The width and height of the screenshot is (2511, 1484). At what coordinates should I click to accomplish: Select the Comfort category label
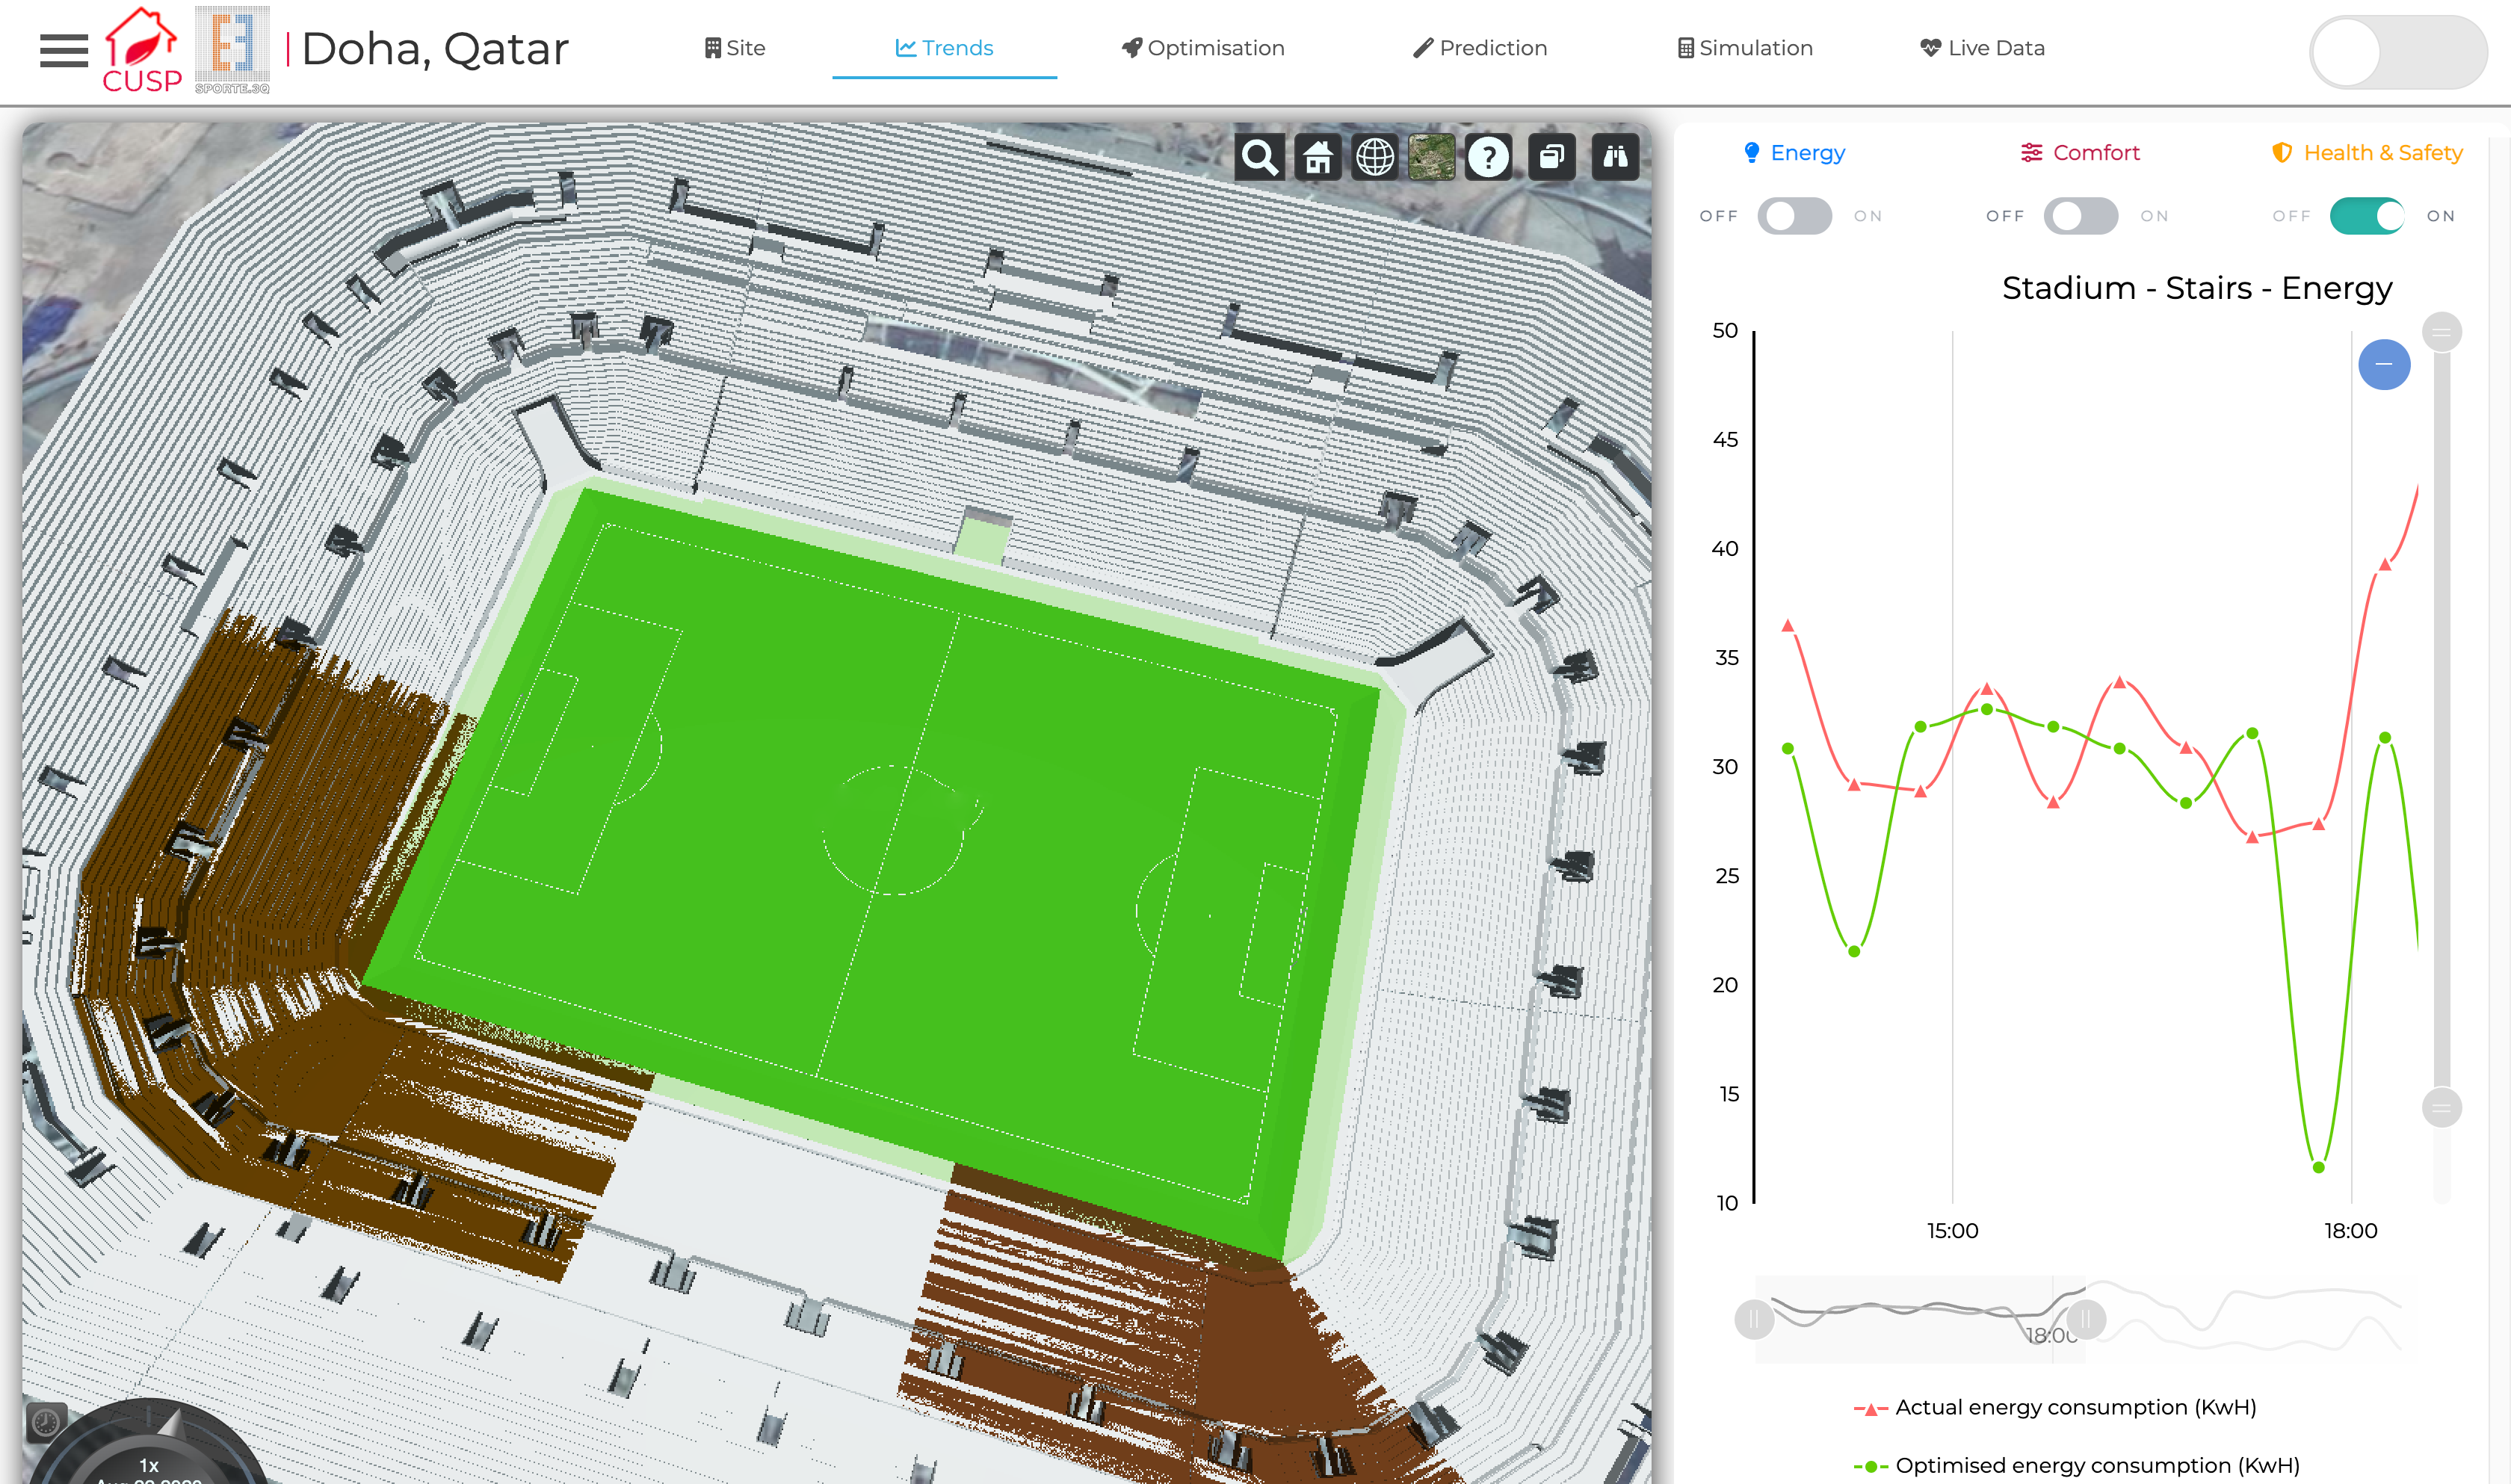click(x=2080, y=153)
